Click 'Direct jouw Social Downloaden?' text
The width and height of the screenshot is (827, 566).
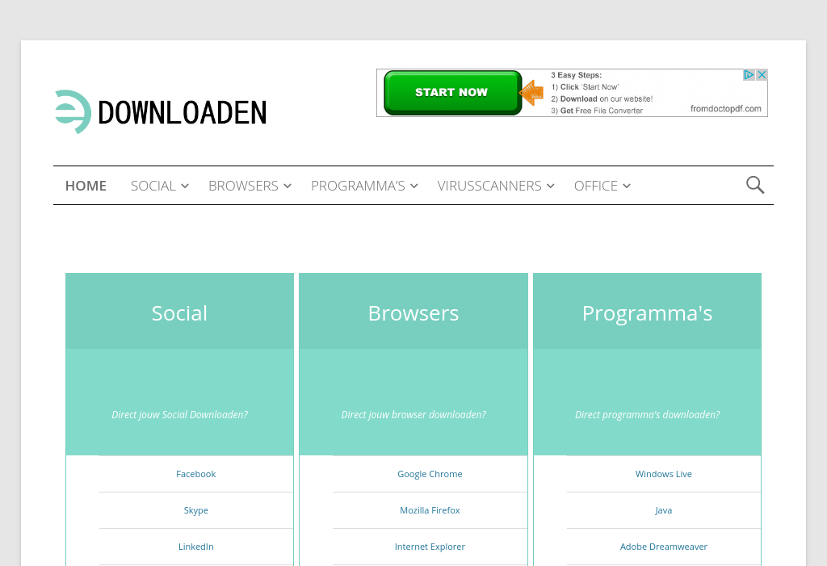pyautogui.click(x=179, y=415)
